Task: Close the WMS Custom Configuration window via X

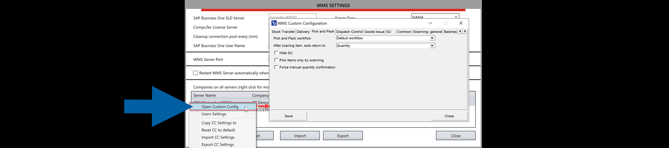Action: [x=461, y=23]
